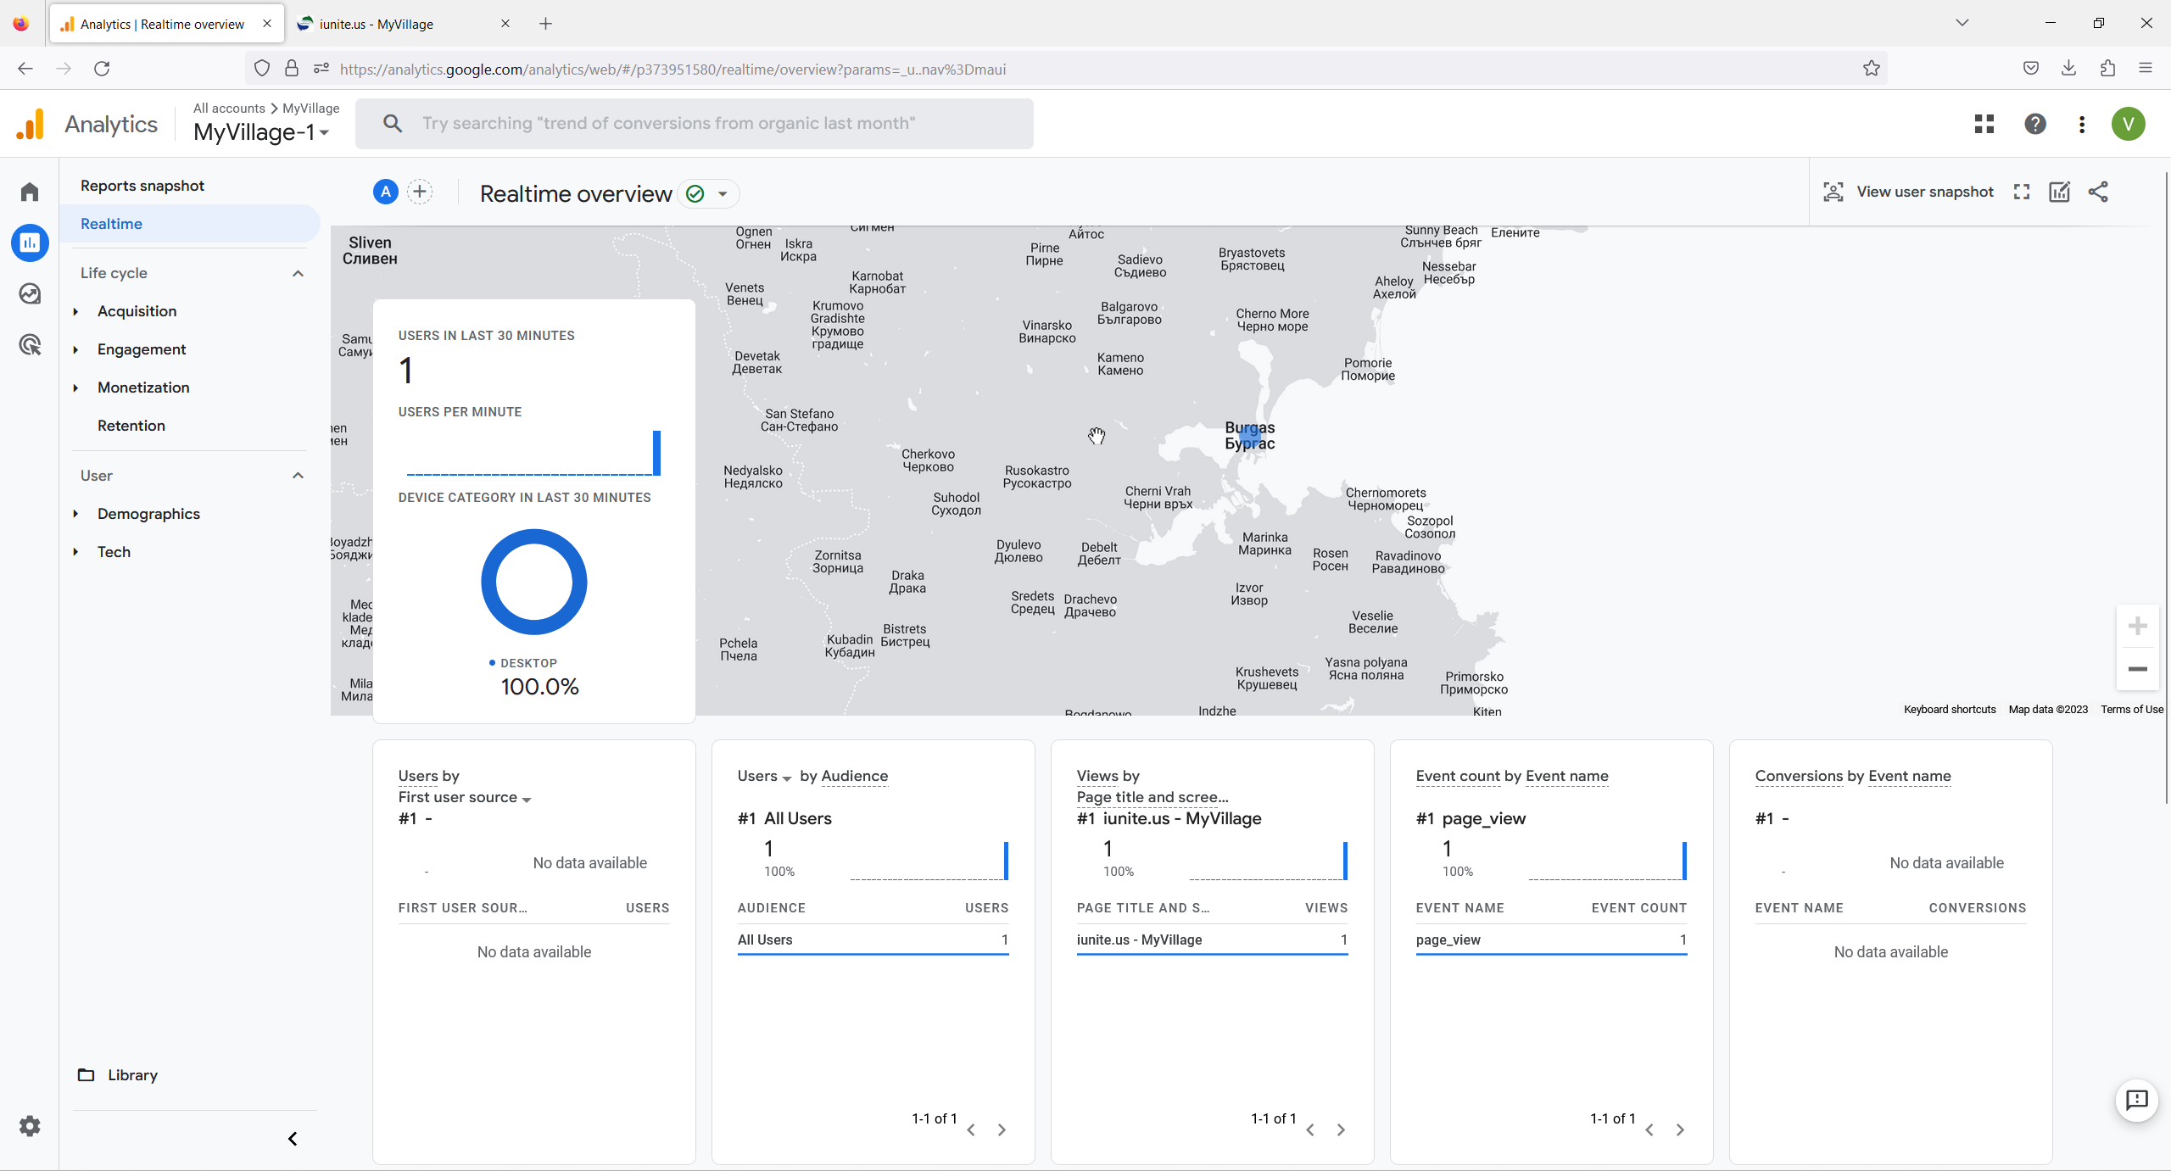
Task: Select Retention in the sidebar
Action: (x=131, y=426)
